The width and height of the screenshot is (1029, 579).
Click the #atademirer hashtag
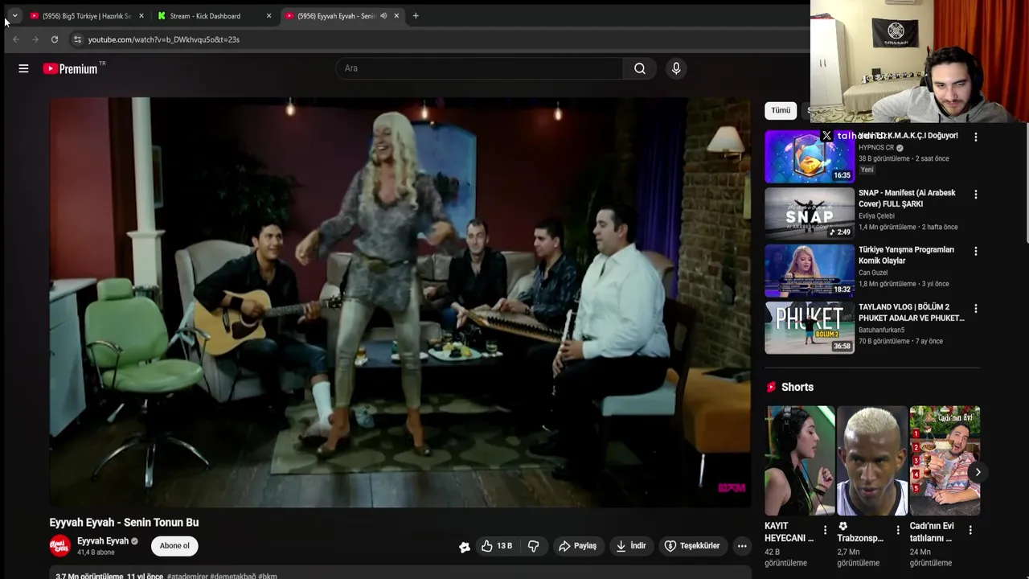point(187,576)
